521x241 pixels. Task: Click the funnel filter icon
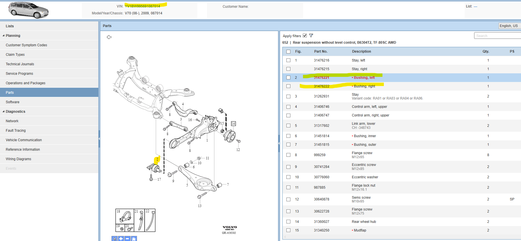(x=311, y=36)
